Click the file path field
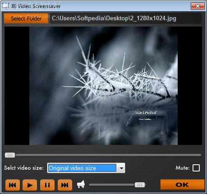 click(x=126, y=18)
